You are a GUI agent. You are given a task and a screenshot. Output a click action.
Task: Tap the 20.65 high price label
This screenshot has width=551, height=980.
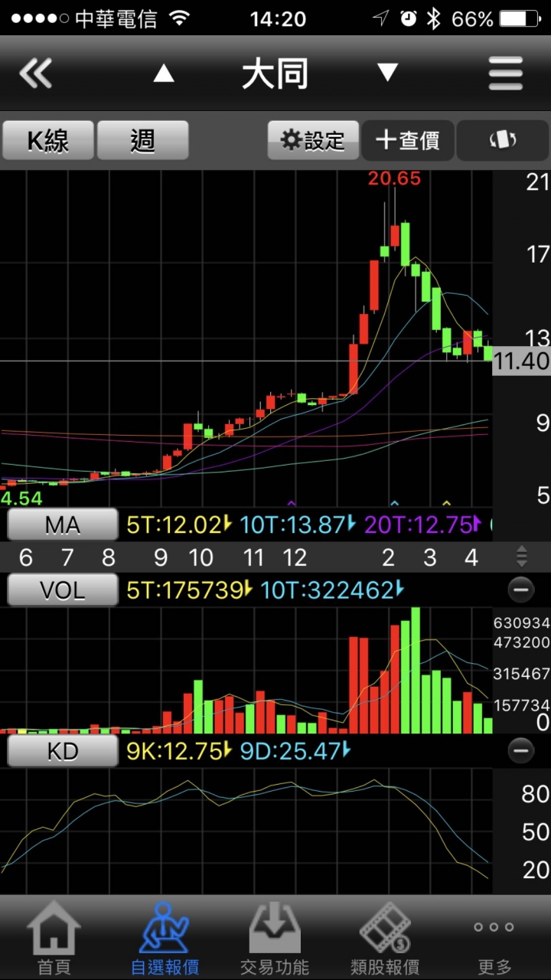click(x=394, y=178)
